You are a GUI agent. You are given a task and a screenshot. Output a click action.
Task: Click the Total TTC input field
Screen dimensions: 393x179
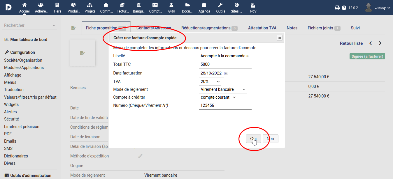click(225, 64)
